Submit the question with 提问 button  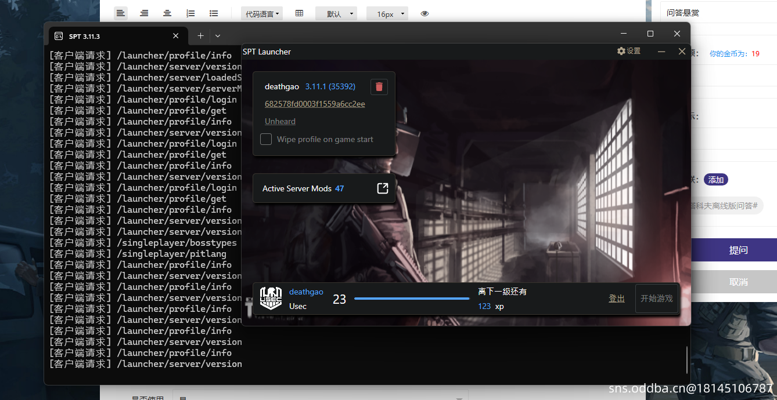[x=734, y=250]
